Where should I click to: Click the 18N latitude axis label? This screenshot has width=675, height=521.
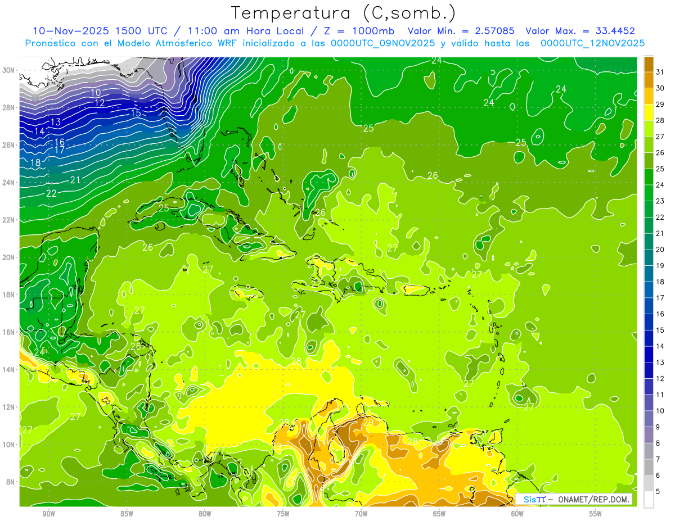(x=8, y=295)
